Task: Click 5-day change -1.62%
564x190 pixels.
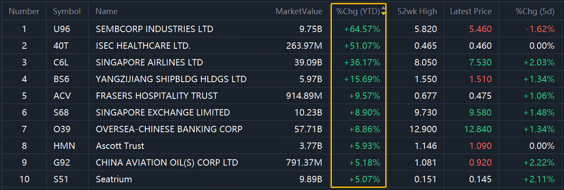Action: pos(540,29)
